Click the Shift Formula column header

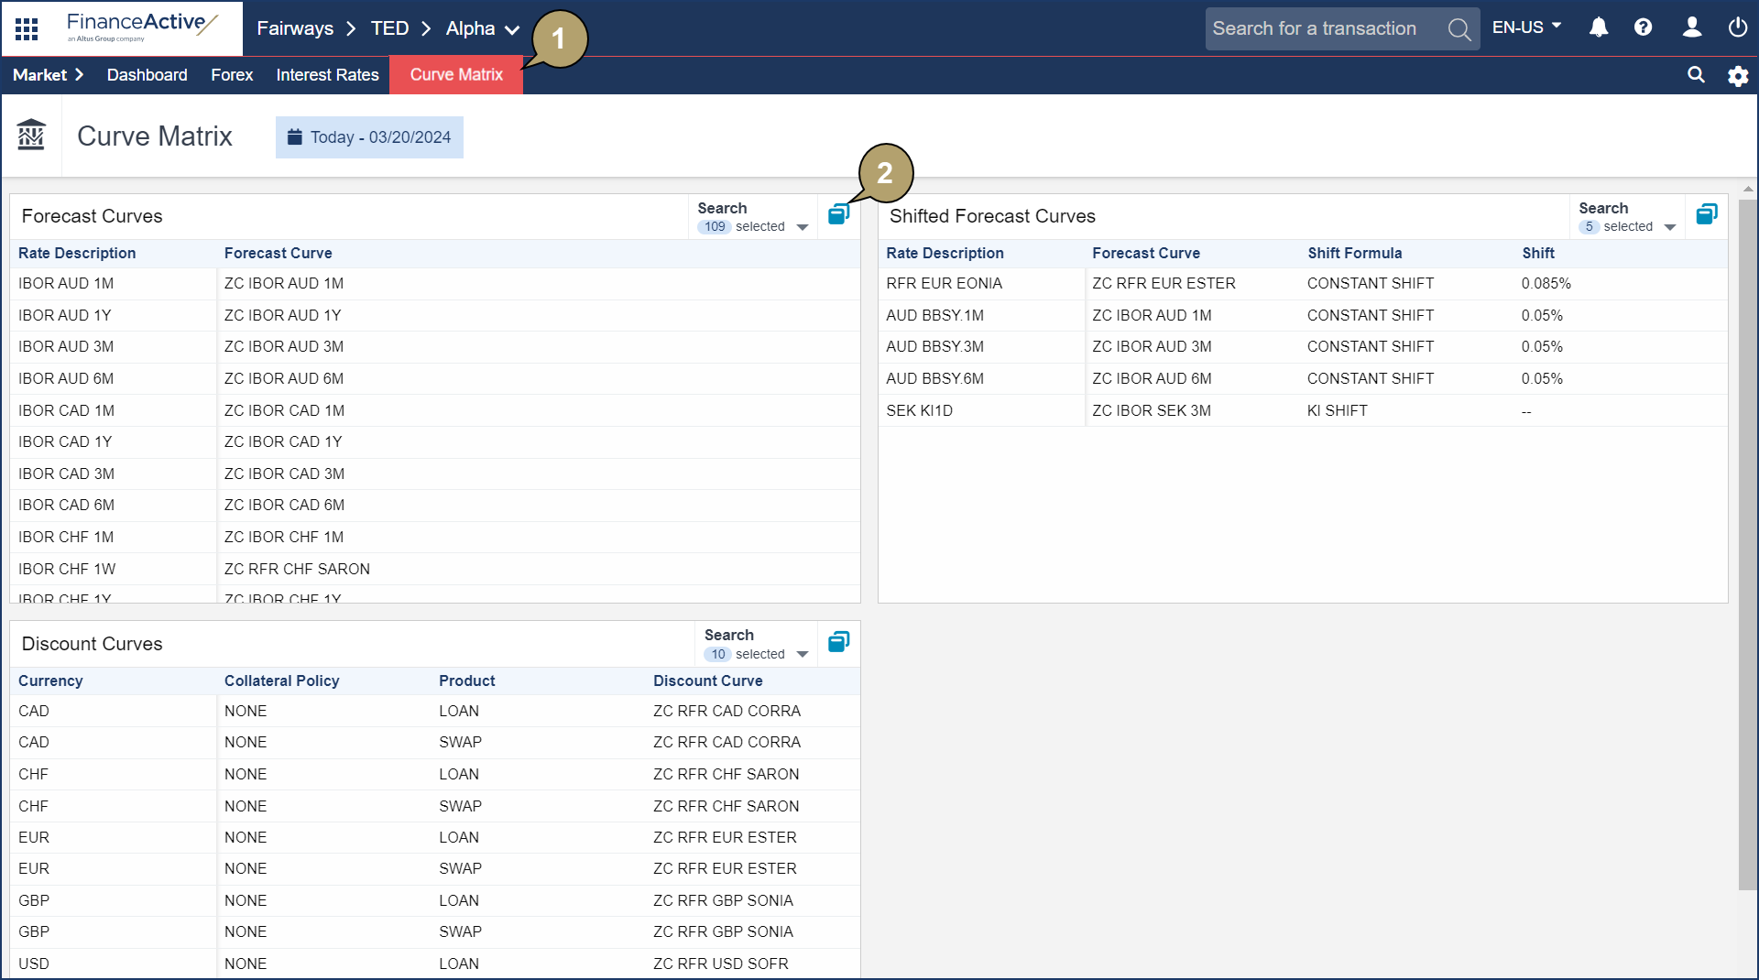1354,253
